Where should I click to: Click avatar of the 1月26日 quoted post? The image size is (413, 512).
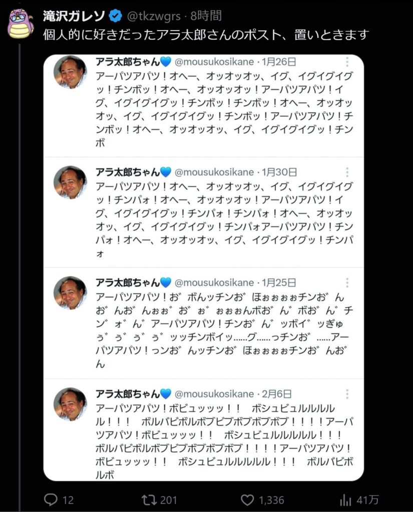pos(70,72)
